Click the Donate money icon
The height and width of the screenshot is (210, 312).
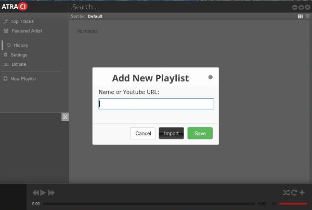coord(6,64)
